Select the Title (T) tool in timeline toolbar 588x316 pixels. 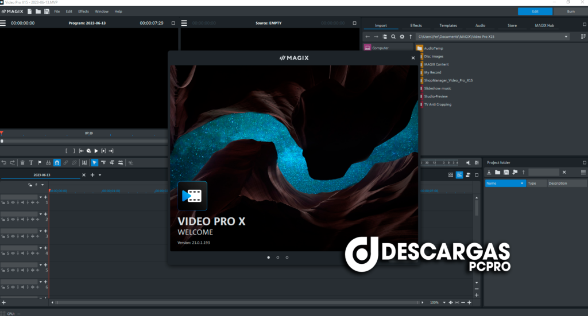pos(31,162)
